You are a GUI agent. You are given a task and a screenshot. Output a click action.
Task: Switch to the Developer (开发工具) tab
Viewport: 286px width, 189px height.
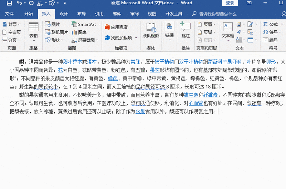click(174, 14)
